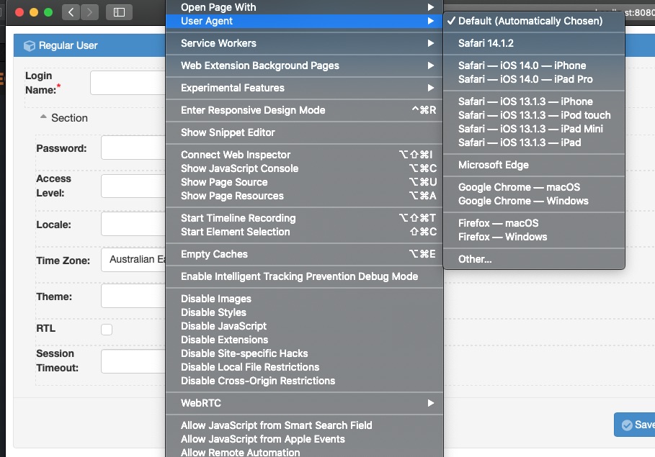Click the Safari forward navigation arrow
This screenshot has width=655, height=457.
[x=89, y=12]
